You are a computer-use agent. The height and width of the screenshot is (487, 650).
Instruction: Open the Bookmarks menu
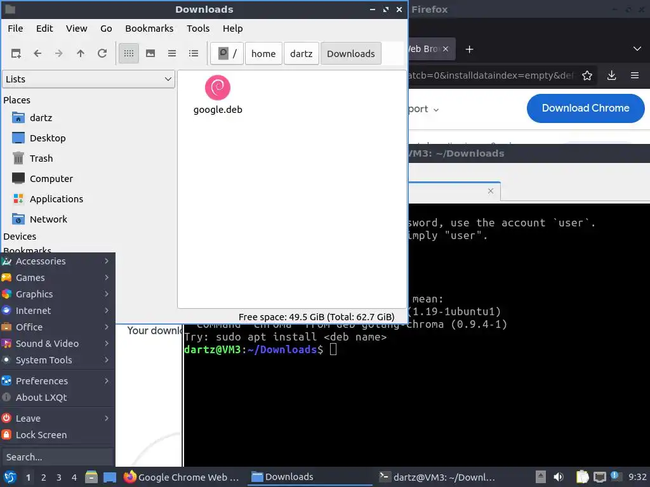pos(149,29)
